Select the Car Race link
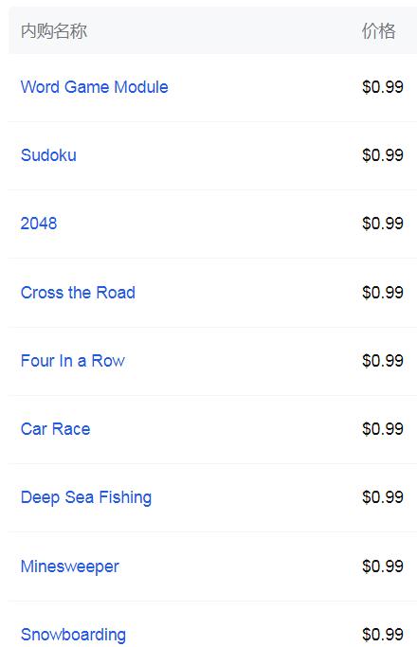 coord(55,429)
